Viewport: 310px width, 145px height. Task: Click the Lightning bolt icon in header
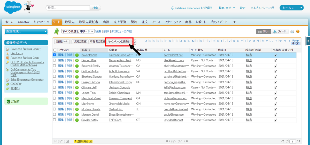point(173,8)
